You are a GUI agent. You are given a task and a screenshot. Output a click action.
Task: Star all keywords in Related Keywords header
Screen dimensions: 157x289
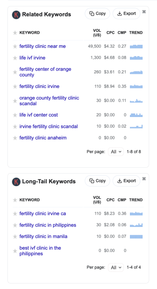[x=15, y=33]
